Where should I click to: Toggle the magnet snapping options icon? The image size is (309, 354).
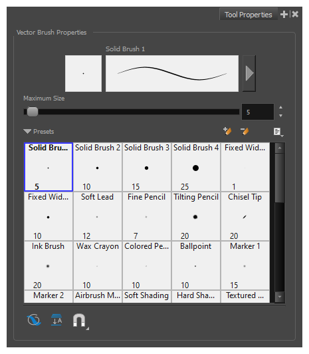79,320
